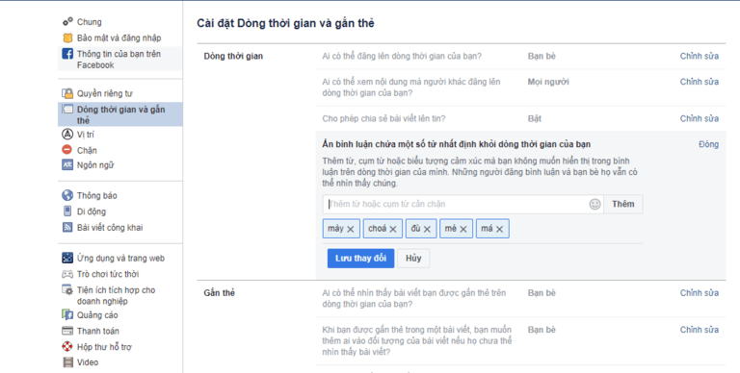Click the Facebook logo icon in sidebar
Image resolution: width=740 pixels, height=373 pixels.
click(x=67, y=54)
